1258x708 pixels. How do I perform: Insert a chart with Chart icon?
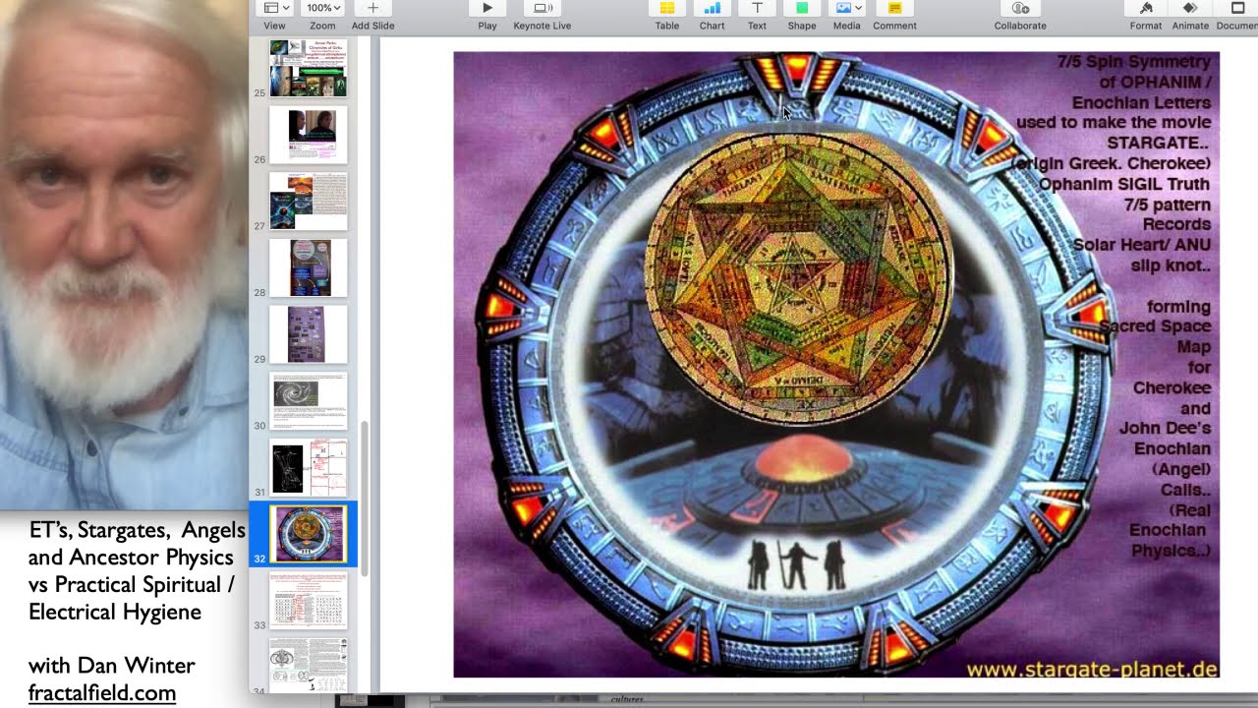[712, 9]
